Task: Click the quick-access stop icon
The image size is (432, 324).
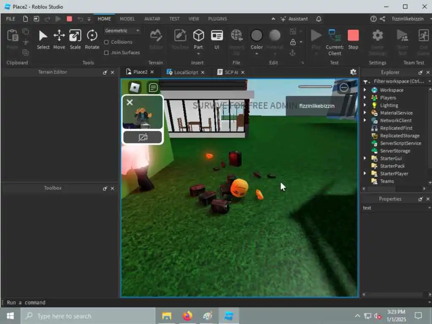Action: tap(70, 19)
